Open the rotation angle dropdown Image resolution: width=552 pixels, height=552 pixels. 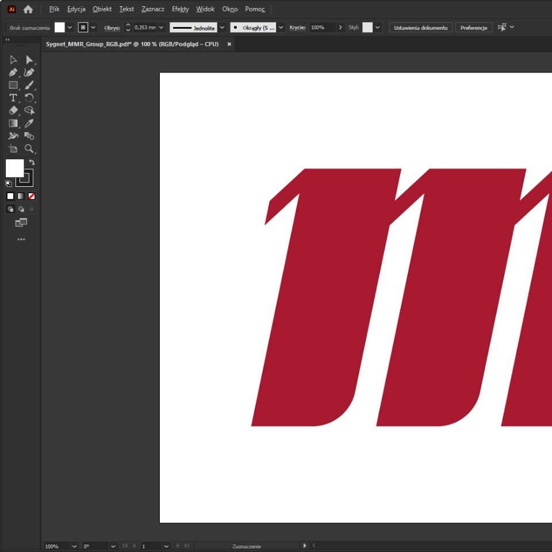point(113,546)
